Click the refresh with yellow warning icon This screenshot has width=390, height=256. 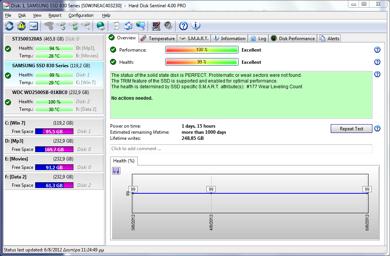[21, 26]
